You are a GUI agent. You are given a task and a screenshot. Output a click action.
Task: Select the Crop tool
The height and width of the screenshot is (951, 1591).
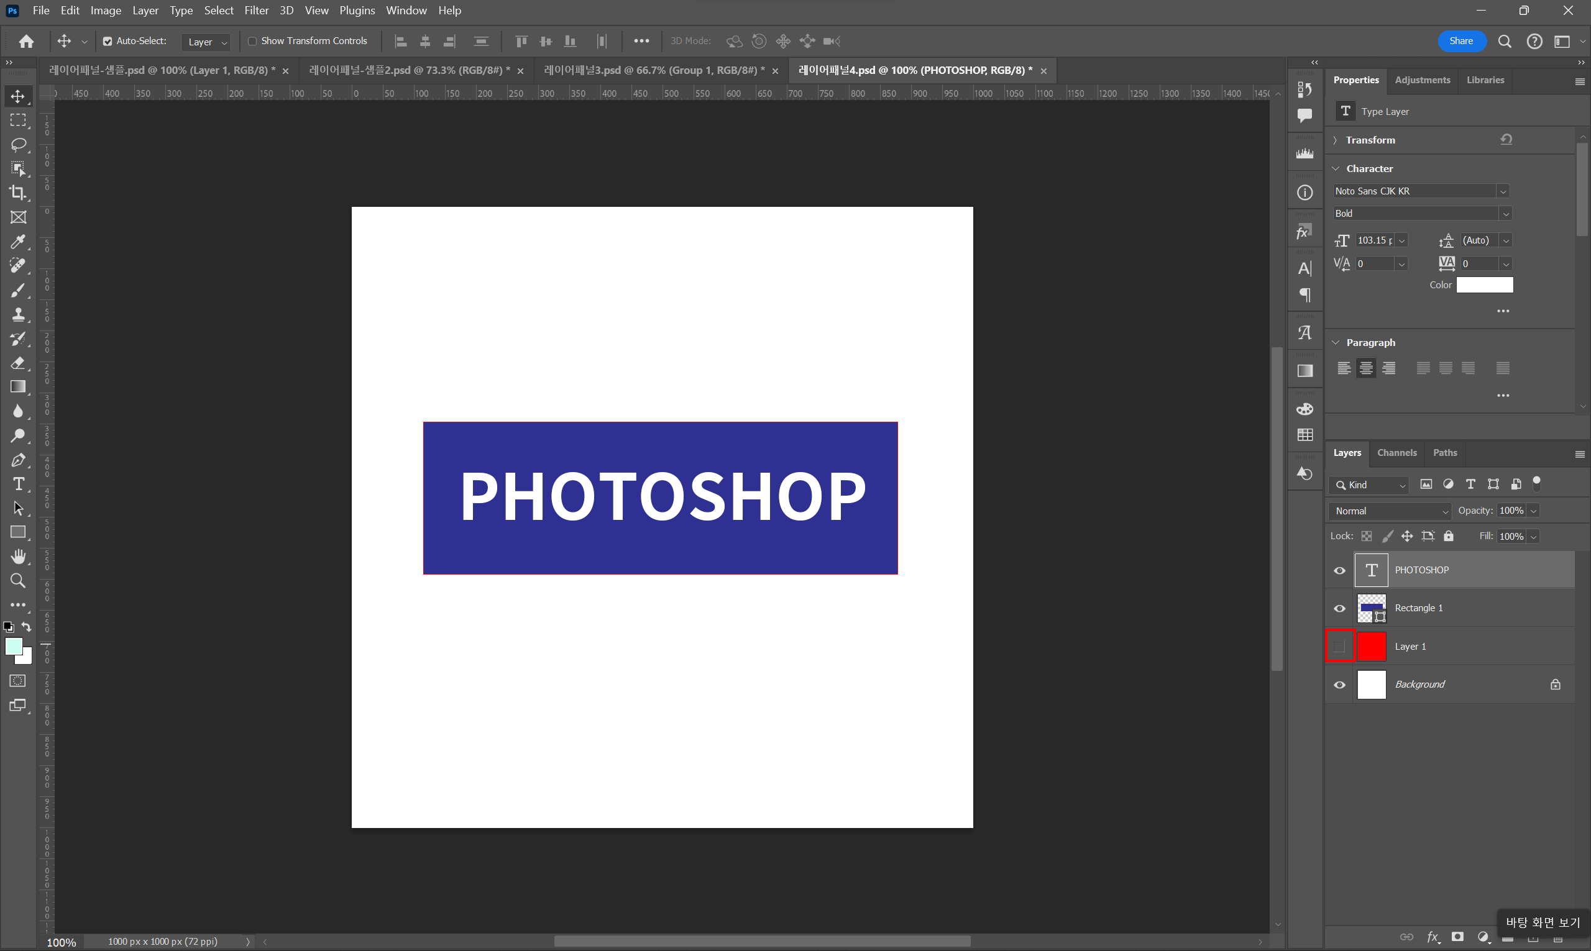pos(18,193)
